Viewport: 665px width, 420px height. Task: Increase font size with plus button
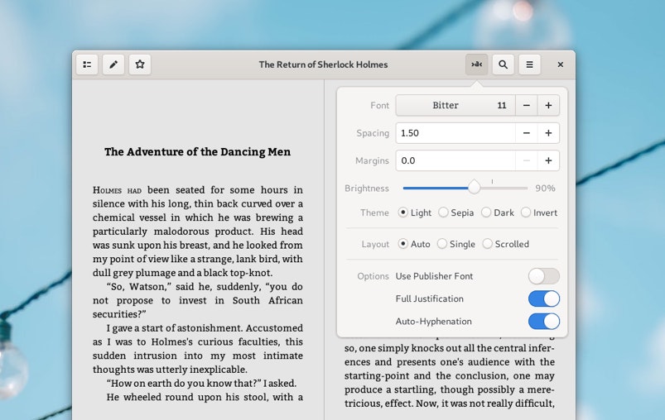point(548,106)
